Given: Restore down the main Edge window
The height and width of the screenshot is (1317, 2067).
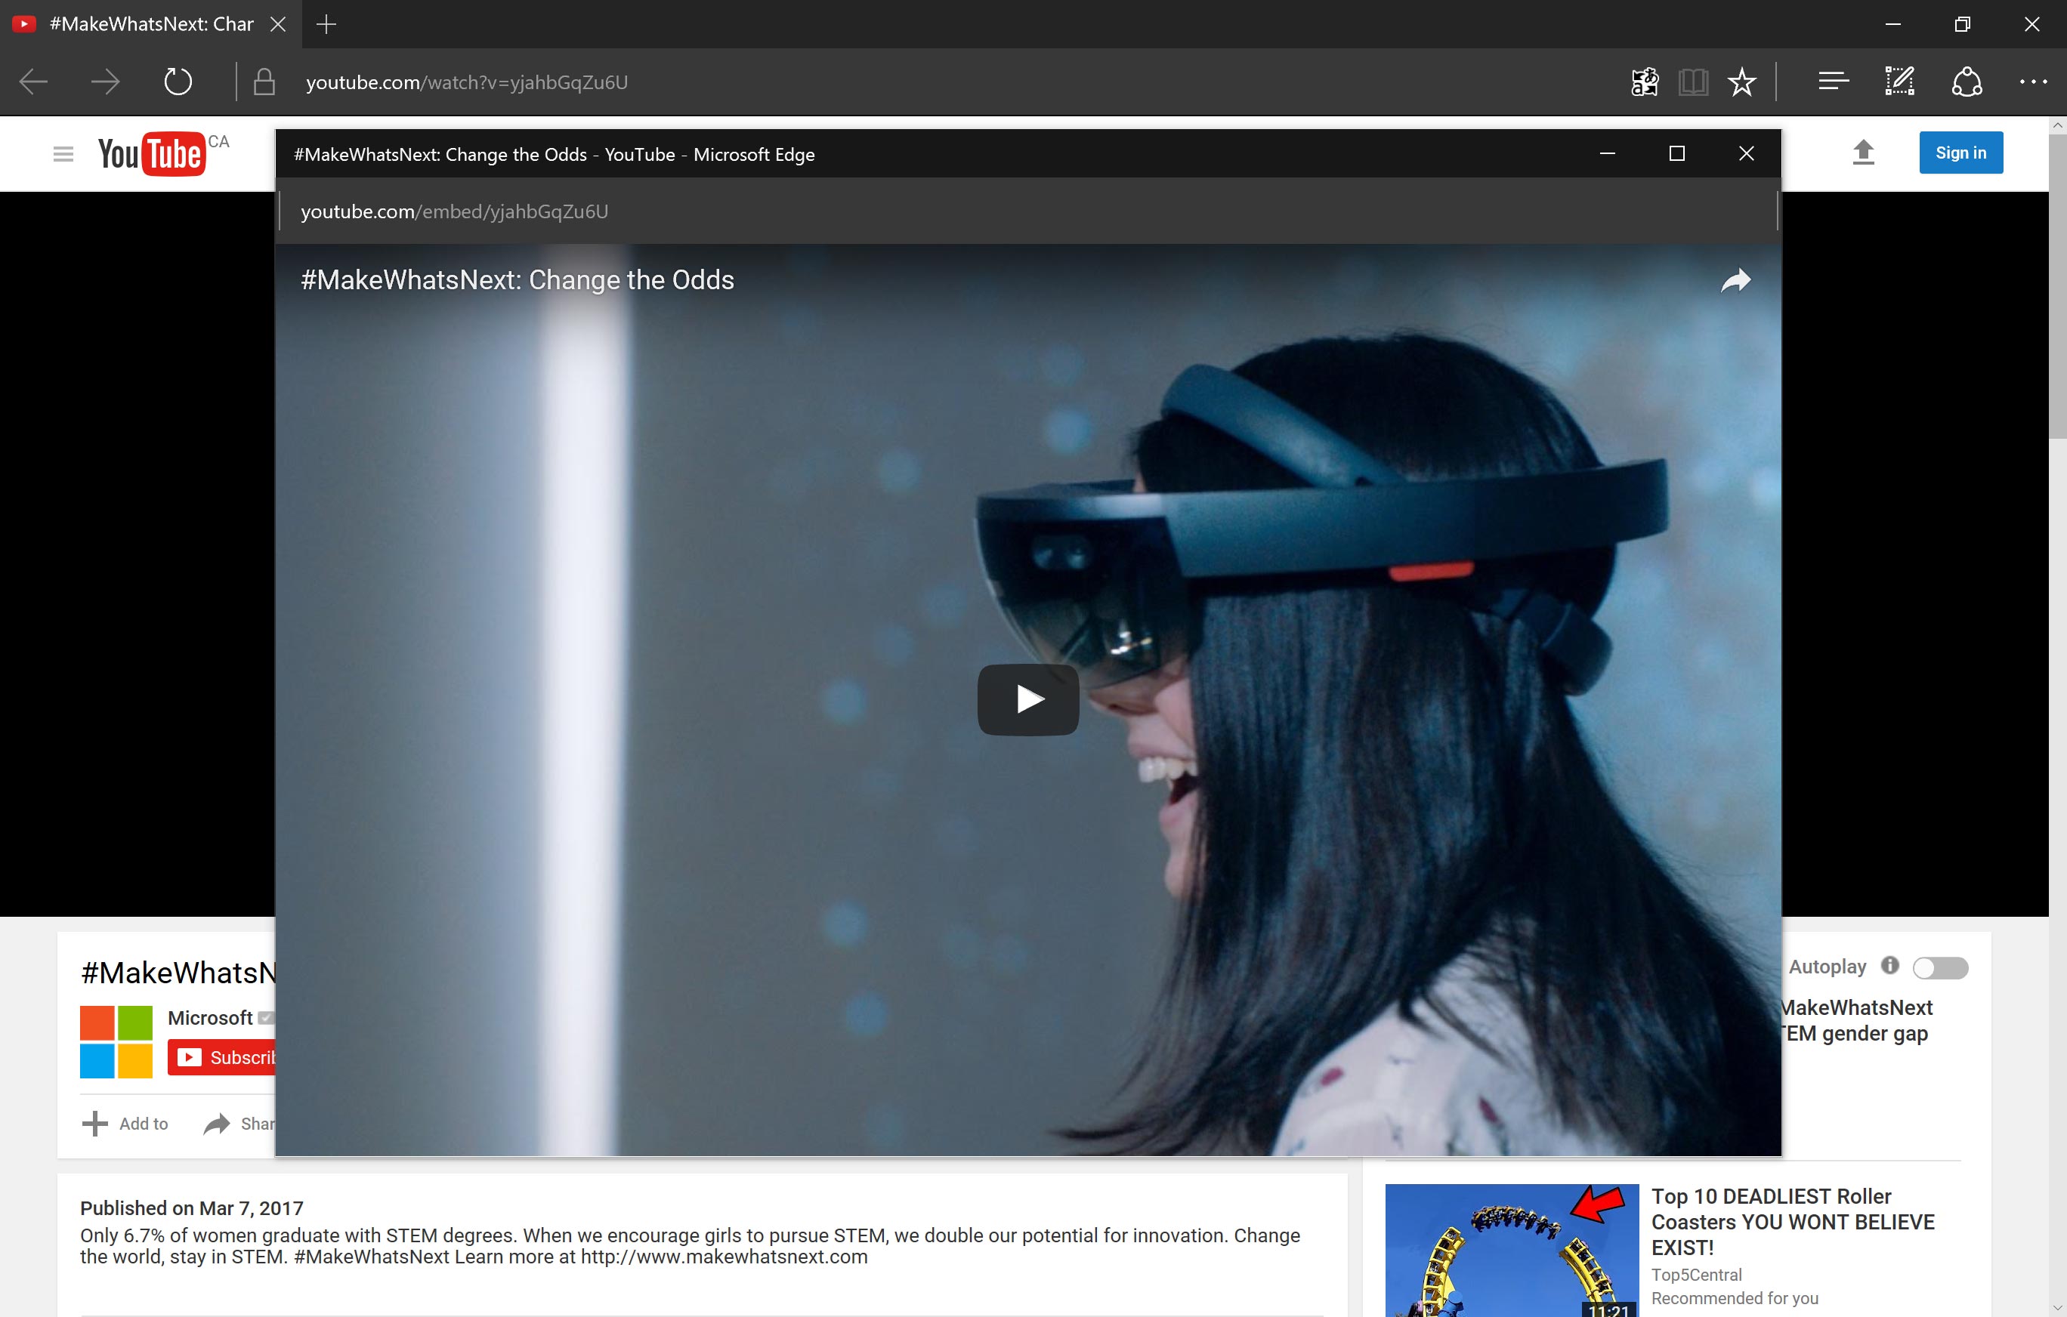Looking at the screenshot, I should [x=1962, y=24].
